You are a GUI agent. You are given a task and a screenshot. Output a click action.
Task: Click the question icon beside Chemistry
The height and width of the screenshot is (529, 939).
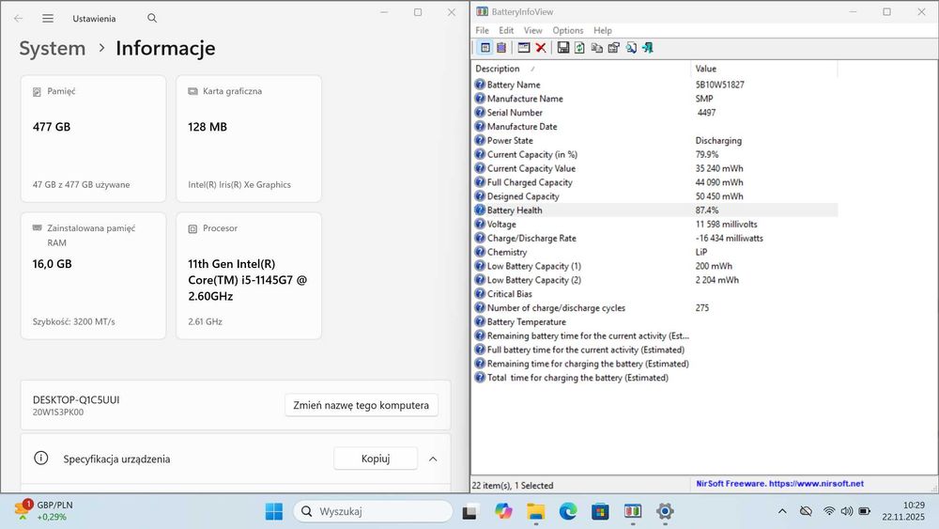pyautogui.click(x=480, y=252)
